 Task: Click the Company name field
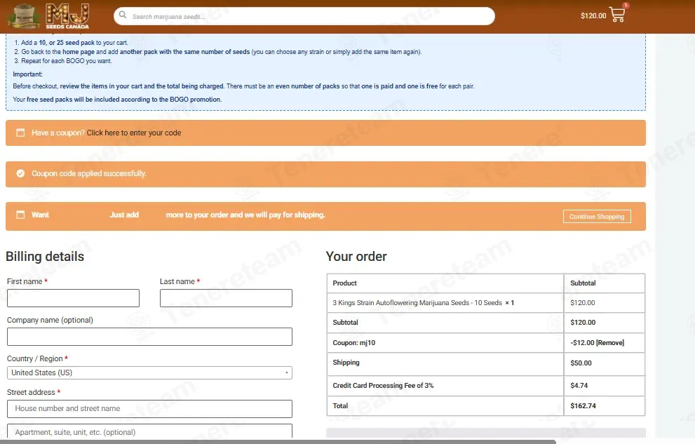coord(149,337)
